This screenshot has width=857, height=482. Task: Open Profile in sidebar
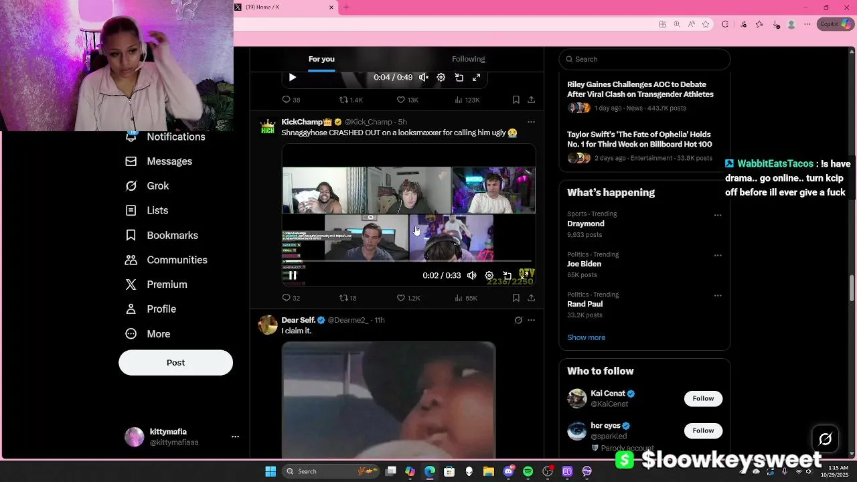coord(151,309)
